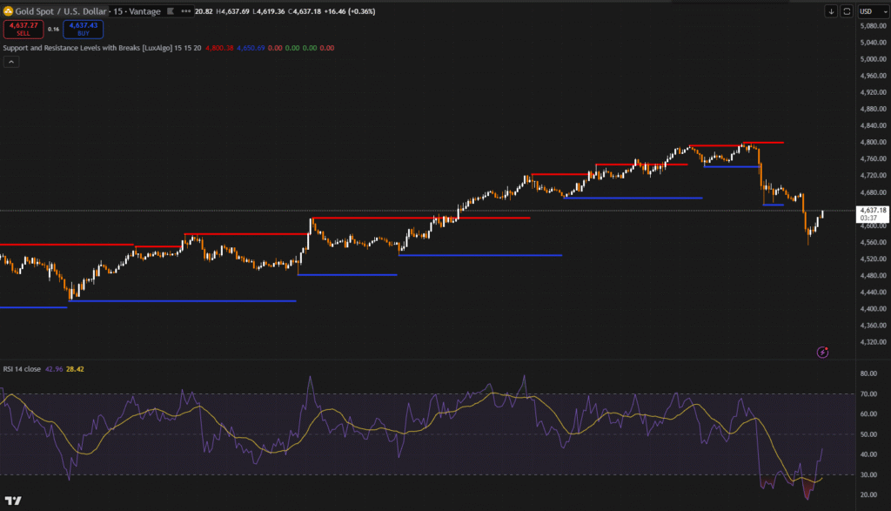891x511 pixels.
Task: Open the flag icon beside Vantage
Action: (170, 11)
